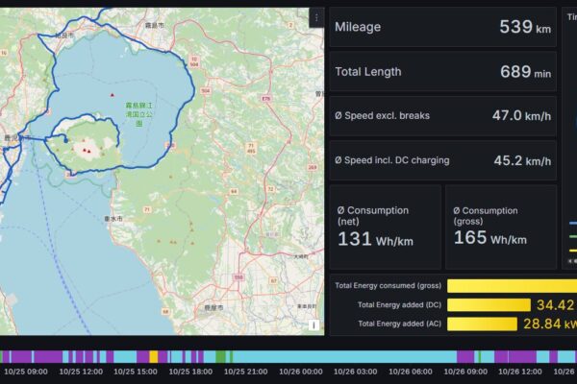Click the Mileage 539 km stat panel
577x384 pixels.
(442, 28)
